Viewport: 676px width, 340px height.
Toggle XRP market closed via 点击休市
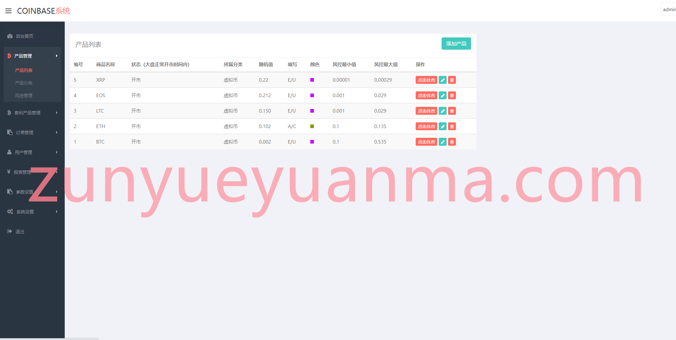click(x=426, y=80)
